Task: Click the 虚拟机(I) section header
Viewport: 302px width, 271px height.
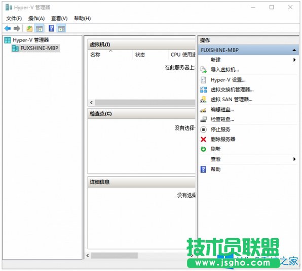Action: (141, 44)
